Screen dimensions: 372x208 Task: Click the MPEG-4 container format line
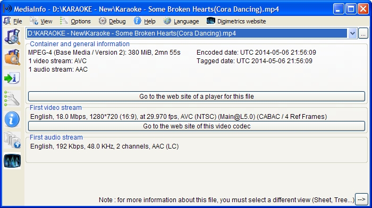click(104, 53)
